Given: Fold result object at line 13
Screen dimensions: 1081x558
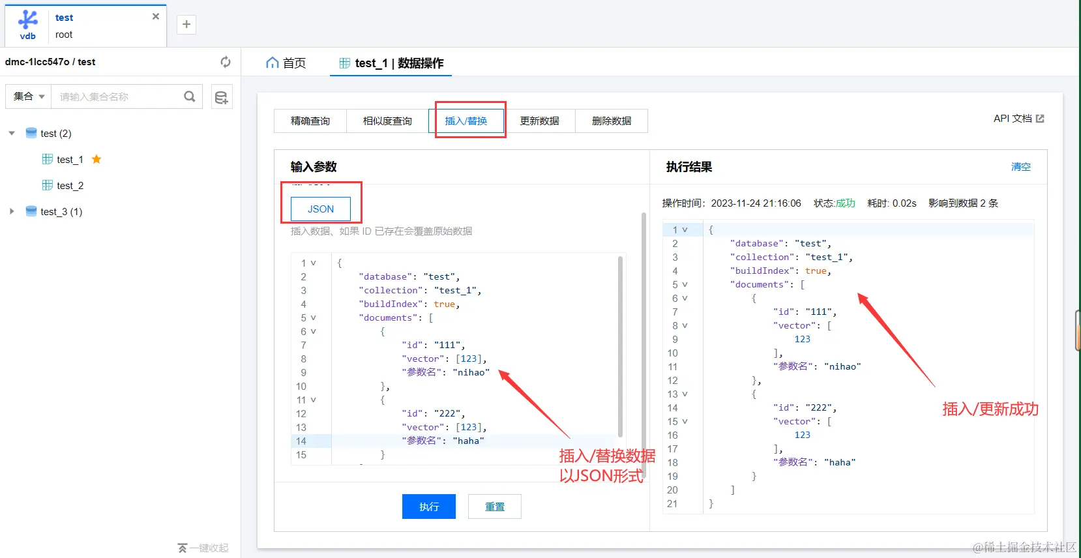Looking at the screenshot, I should [x=685, y=394].
